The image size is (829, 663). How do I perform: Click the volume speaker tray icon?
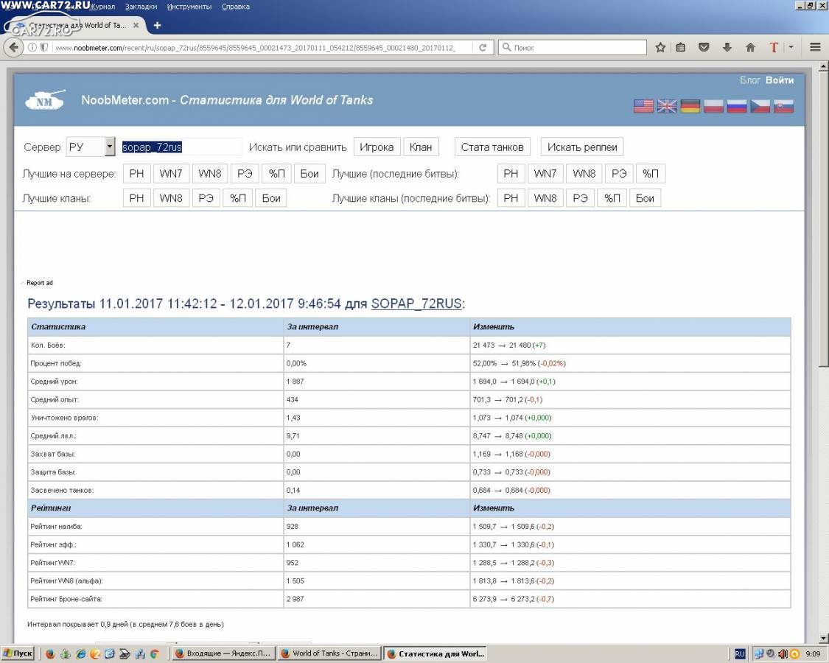pos(783,654)
